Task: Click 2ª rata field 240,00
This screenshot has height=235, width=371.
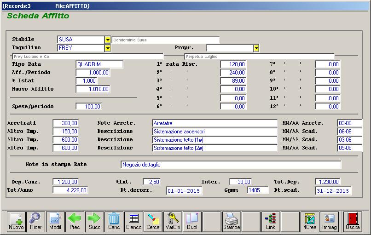Action: pos(233,73)
